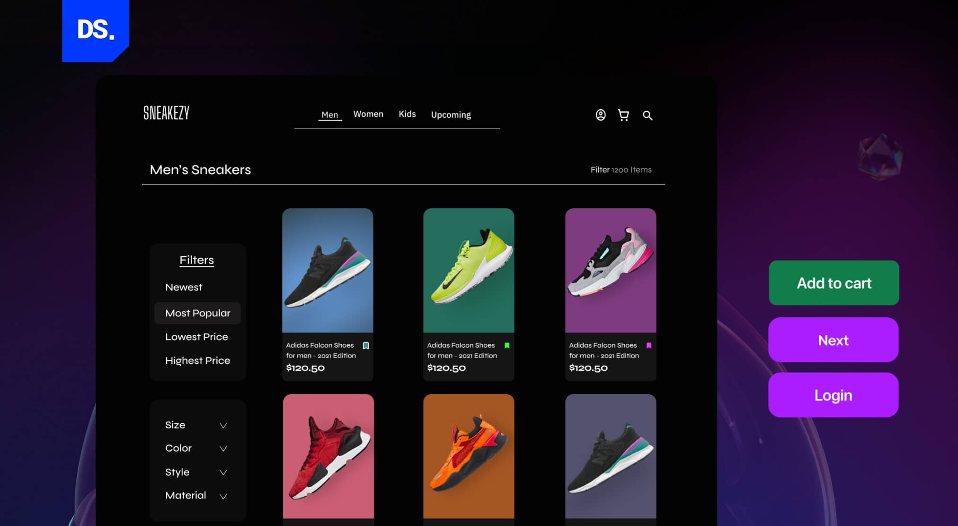Expand the Material filter chevron

[223, 496]
